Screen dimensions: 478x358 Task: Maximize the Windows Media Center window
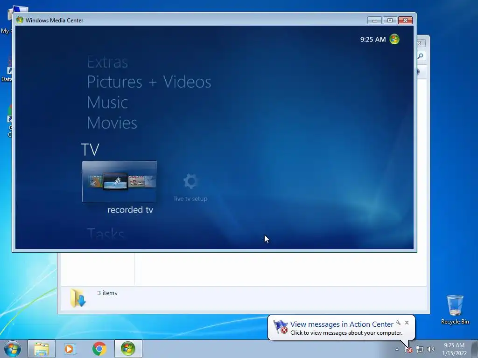390,21
